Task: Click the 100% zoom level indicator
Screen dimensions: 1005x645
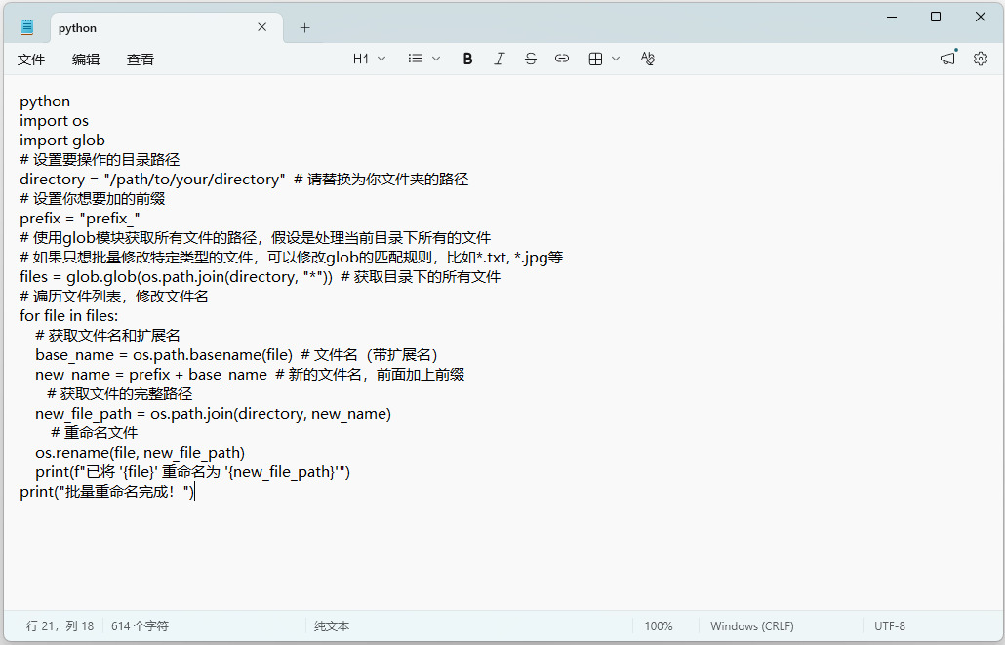Action: click(x=659, y=625)
